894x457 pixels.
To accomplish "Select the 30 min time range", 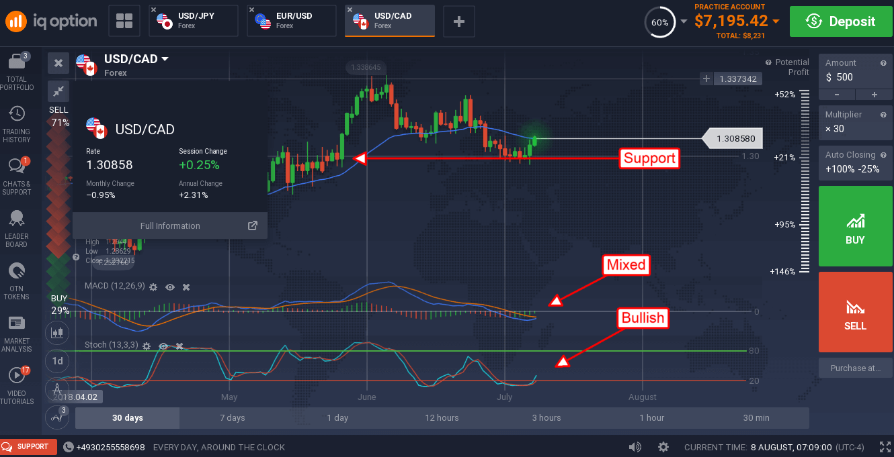I will pyautogui.click(x=756, y=417).
